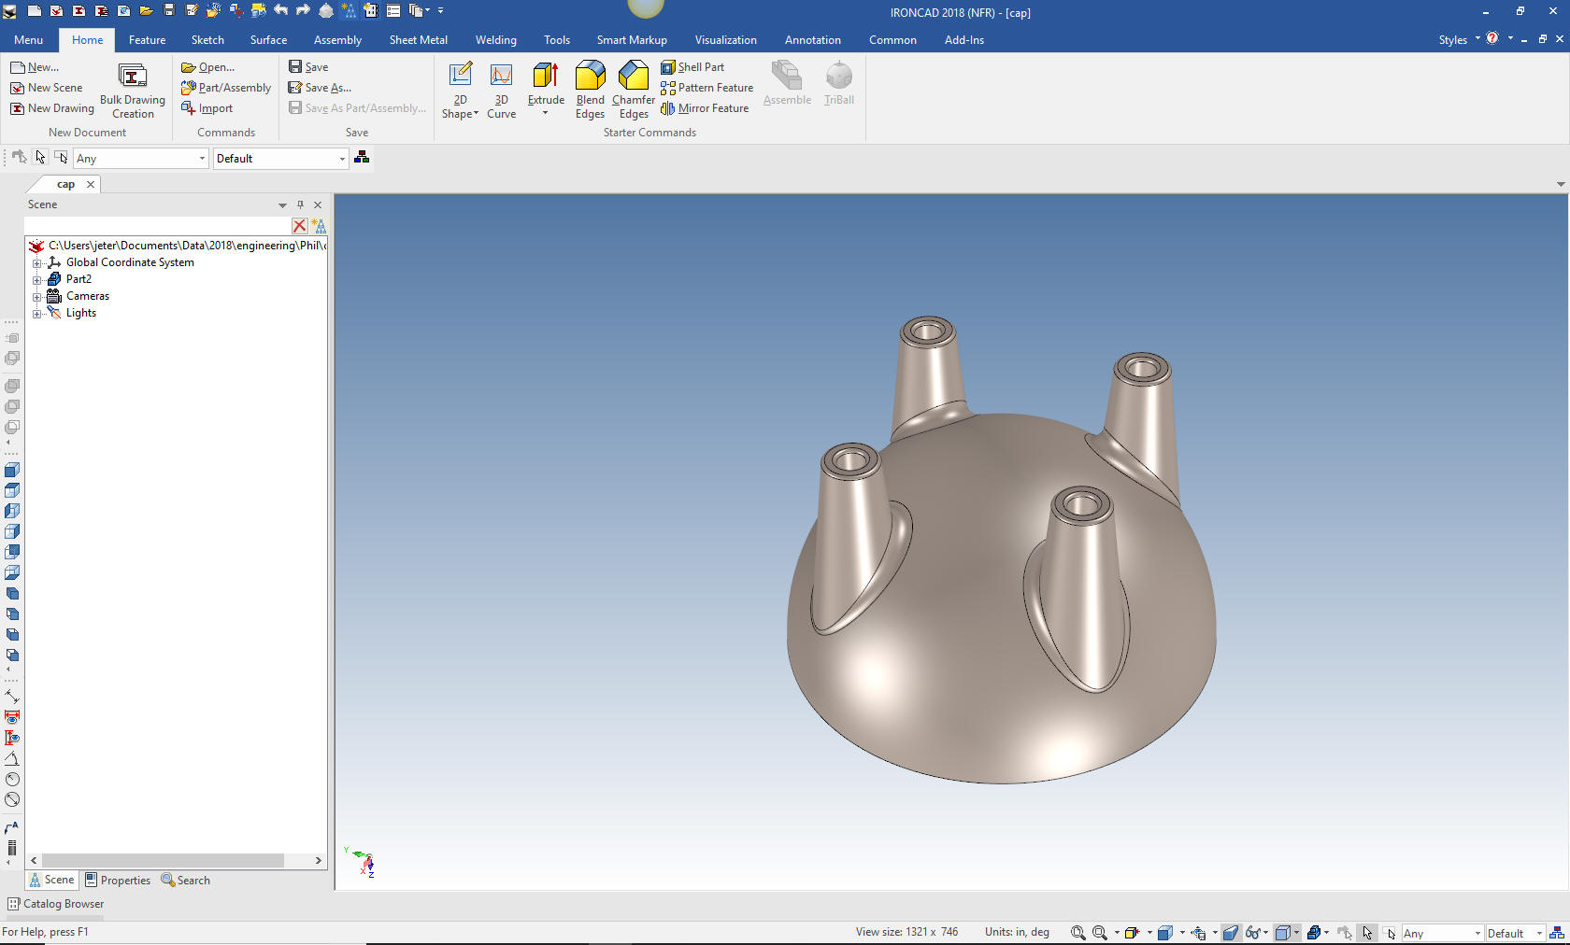Choose the Blend Edges tool
1570x945 pixels.
coord(590,91)
